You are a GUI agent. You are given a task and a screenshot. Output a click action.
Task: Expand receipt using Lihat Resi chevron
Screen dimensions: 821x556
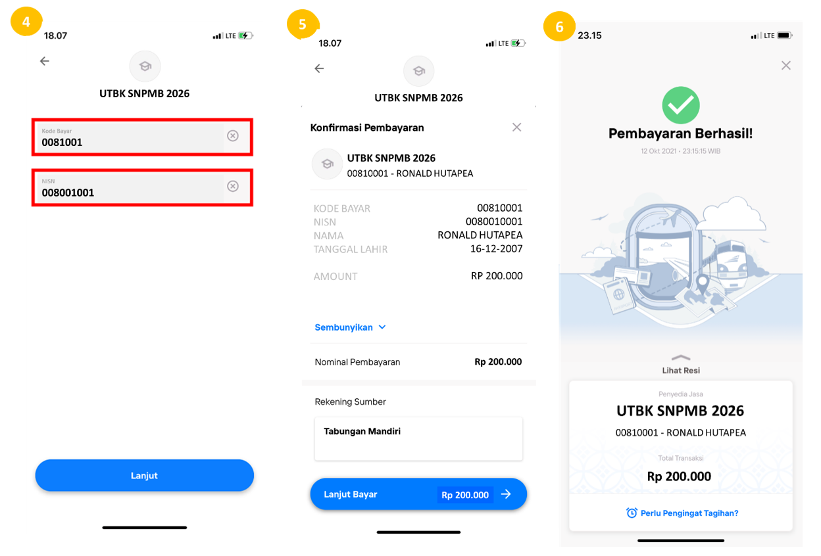click(x=681, y=358)
